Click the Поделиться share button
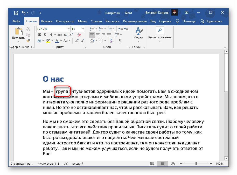The image size is (237, 175). click(211, 21)
